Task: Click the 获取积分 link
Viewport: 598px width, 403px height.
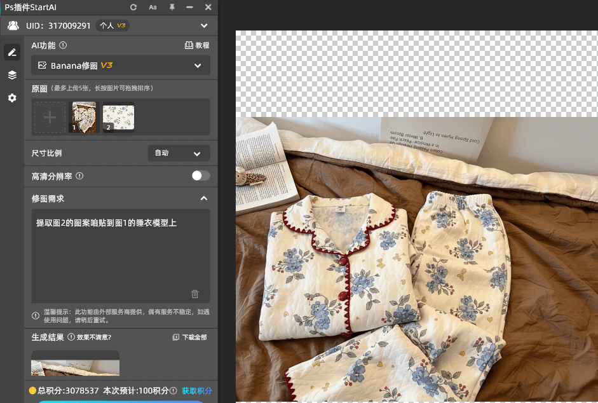Action: point(197,391)
